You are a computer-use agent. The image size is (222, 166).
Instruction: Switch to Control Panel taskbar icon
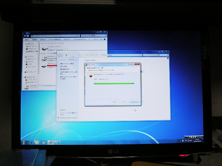tap(57, 143)
